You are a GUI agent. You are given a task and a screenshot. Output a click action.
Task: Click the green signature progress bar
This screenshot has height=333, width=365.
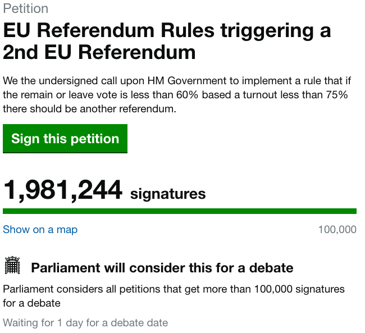click(x=180, y=211)
